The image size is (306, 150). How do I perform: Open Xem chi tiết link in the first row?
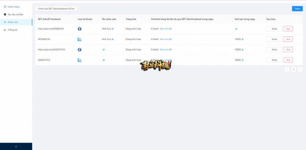[x=166, y=29]
